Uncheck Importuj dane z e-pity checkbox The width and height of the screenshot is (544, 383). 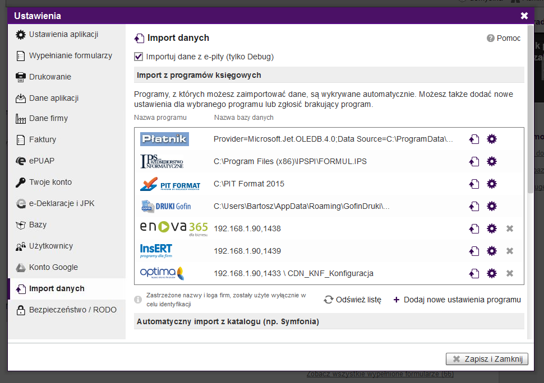click(139, 57)
